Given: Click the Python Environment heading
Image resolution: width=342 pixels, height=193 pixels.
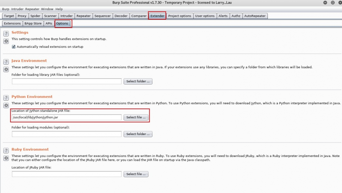Looking at the screenshot, I should pyautogui.click(x=32, y=97).
